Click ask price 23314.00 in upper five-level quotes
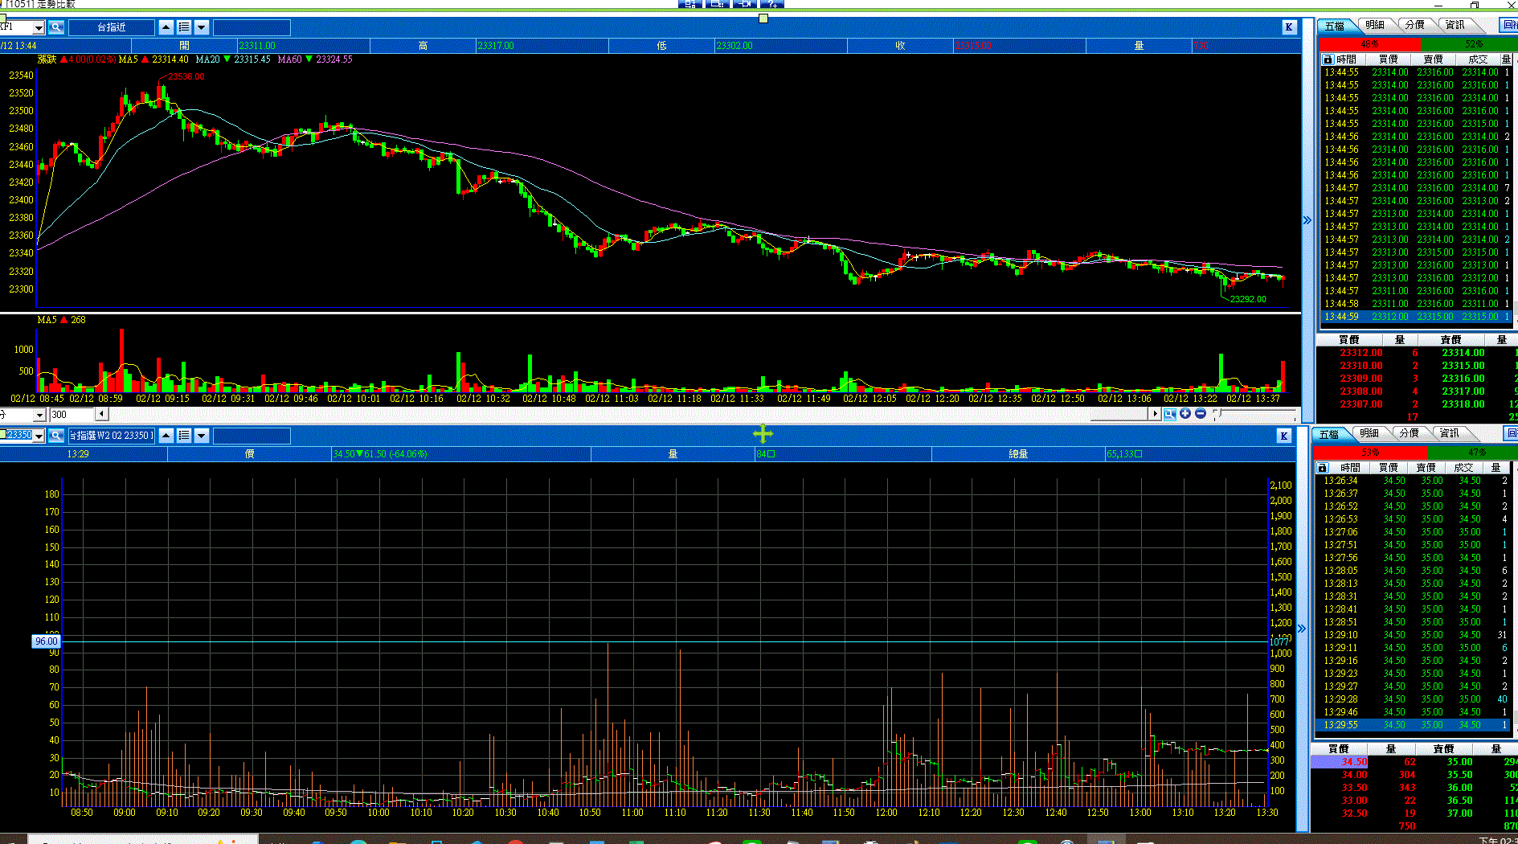Viewport: 1518px width, 844px height. (1463, 353)
